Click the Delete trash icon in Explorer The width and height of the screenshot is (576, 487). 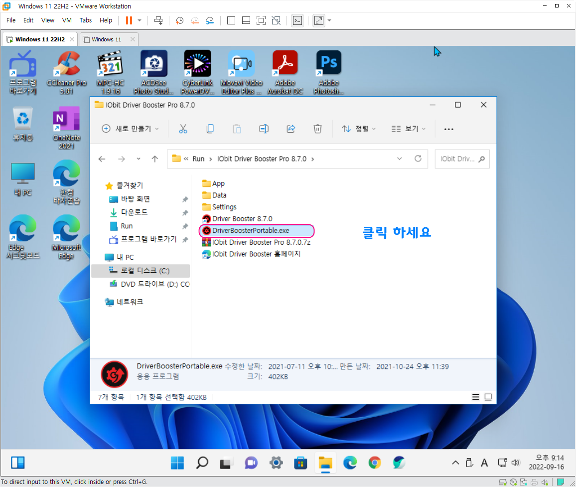click(318, 129)
